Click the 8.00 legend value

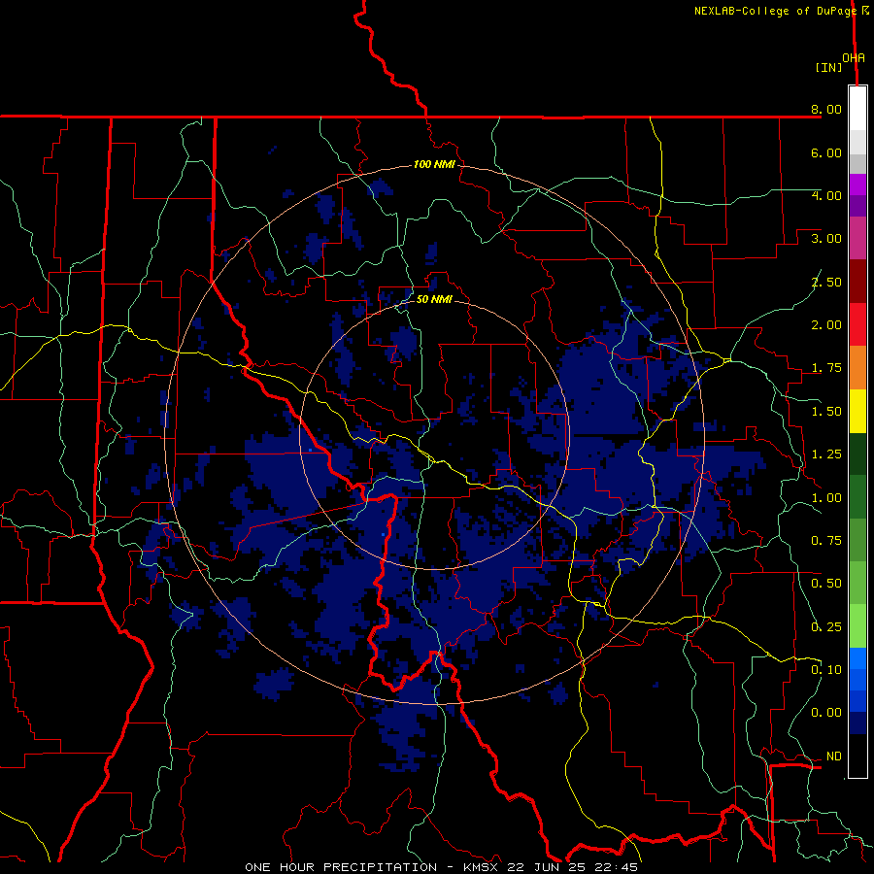826,109
